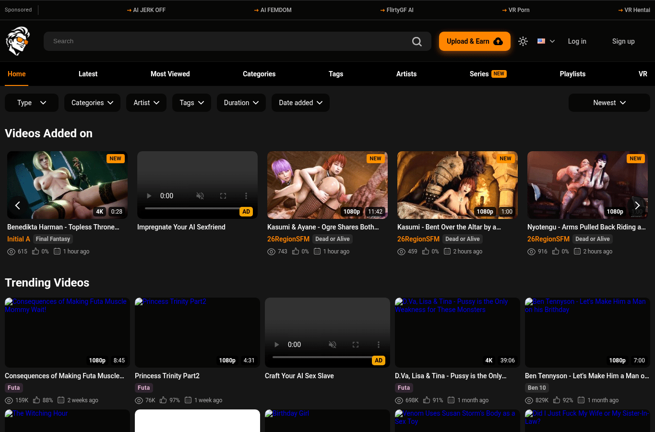This screenshot has width=655, height=432.
Task: Click the NEW badge next to Series
Action: pyautogui.click(x=499, y=74)
